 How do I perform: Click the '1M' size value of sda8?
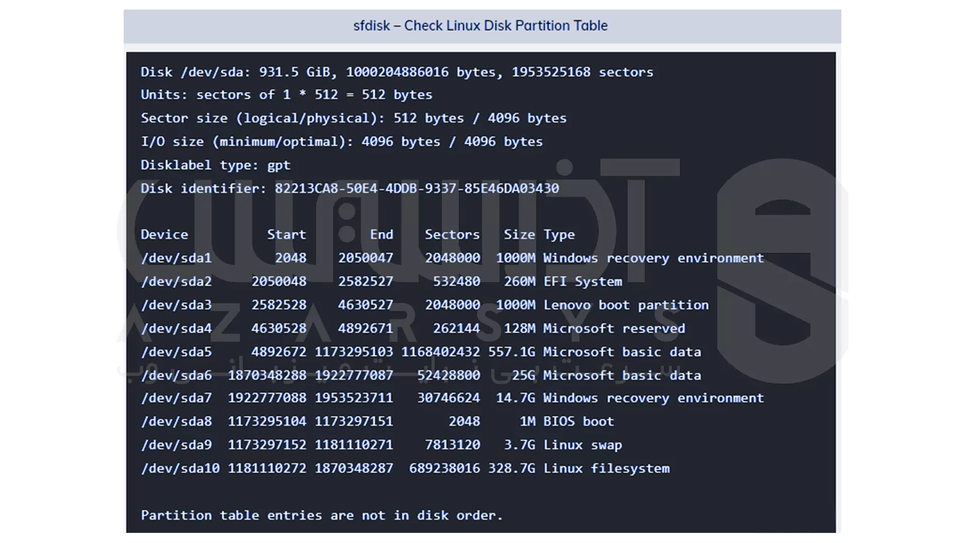(x=528, y=421)
